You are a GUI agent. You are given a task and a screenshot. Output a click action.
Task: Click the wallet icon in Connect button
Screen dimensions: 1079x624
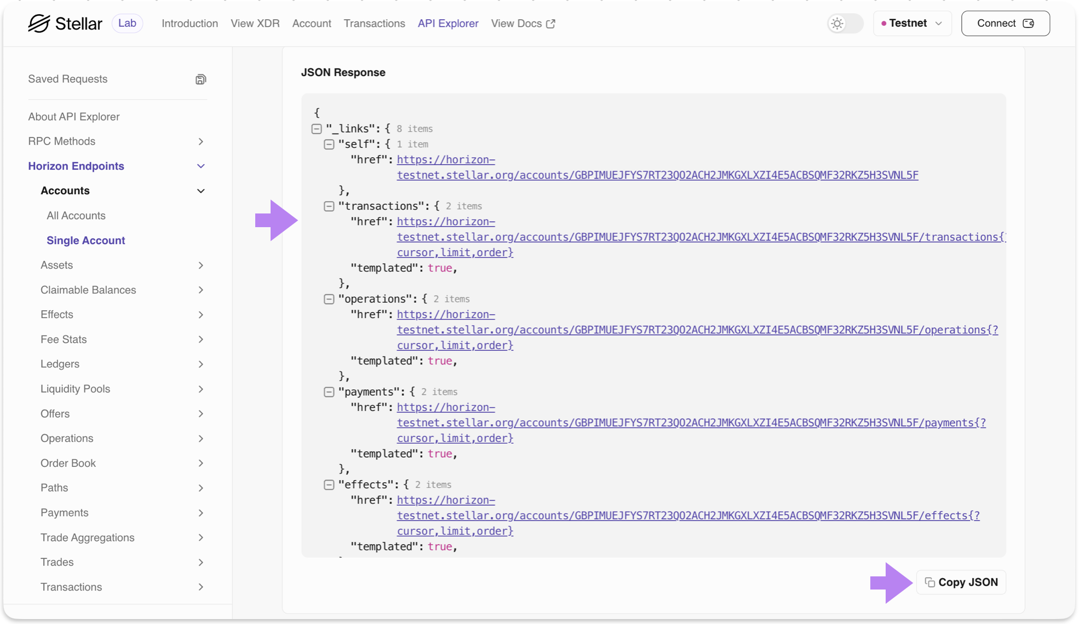click(x=1028, y=24)
